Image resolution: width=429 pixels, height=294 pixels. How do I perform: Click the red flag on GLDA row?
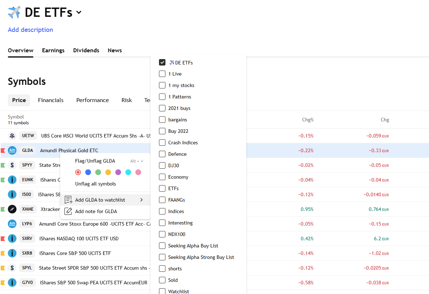coord(3,150)
